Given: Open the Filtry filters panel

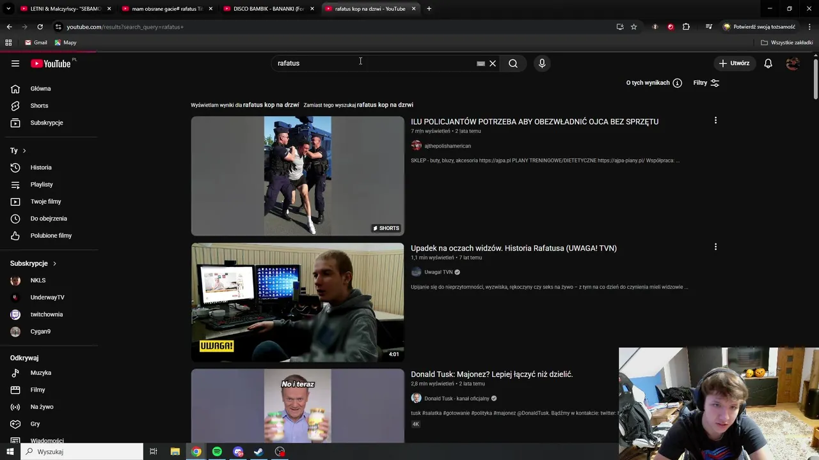Looking at the screenshot, I should pos(706,82).
